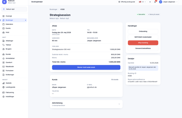
Task: Click Skift tildelt medarbejder button
Action: click(143, 37)
